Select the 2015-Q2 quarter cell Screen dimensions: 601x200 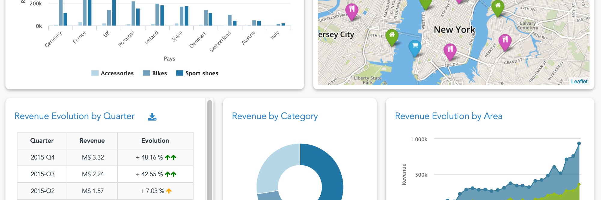pyautogui.click(x=42, y=191)
